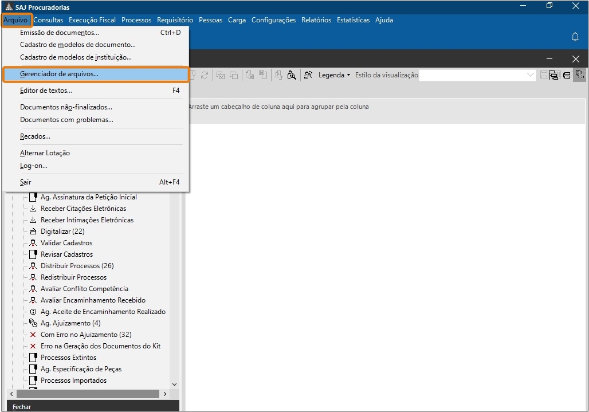Click the horizontal scrollbar right arrow
The width and height of the screenshot is (589, 412).
coord(165,394)
